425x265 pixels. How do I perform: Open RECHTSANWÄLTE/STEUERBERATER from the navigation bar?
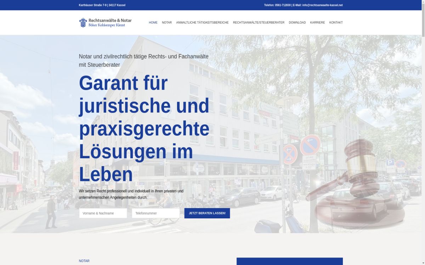coord(259,22)
